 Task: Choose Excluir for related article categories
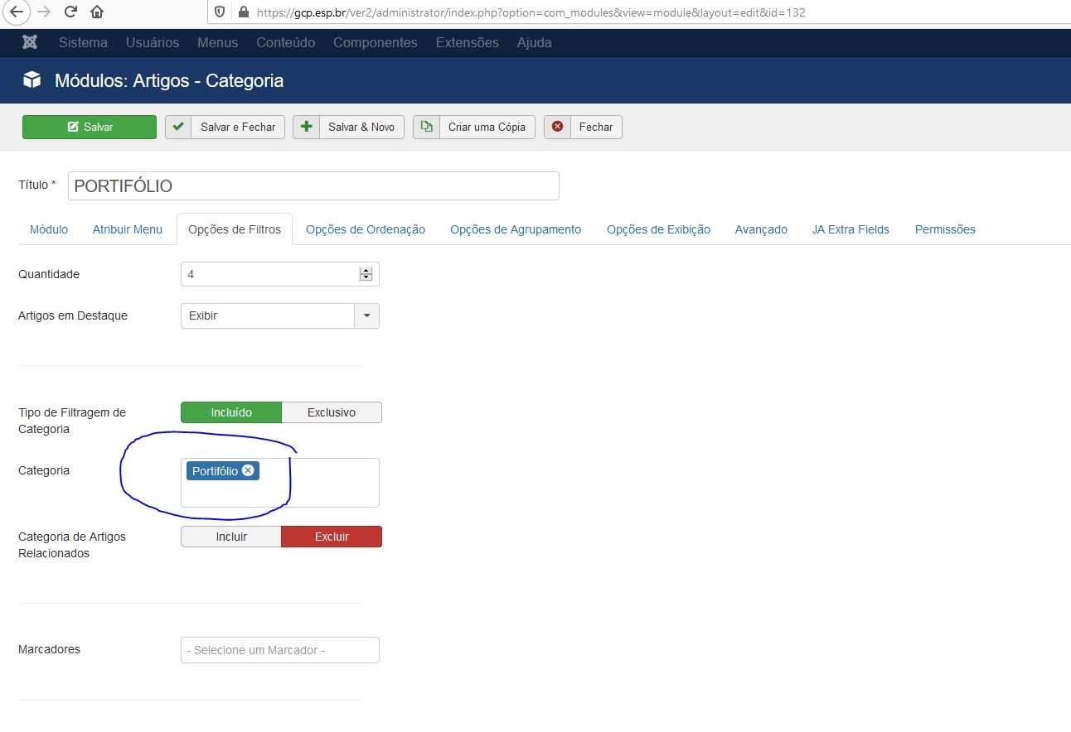point(332,537)
